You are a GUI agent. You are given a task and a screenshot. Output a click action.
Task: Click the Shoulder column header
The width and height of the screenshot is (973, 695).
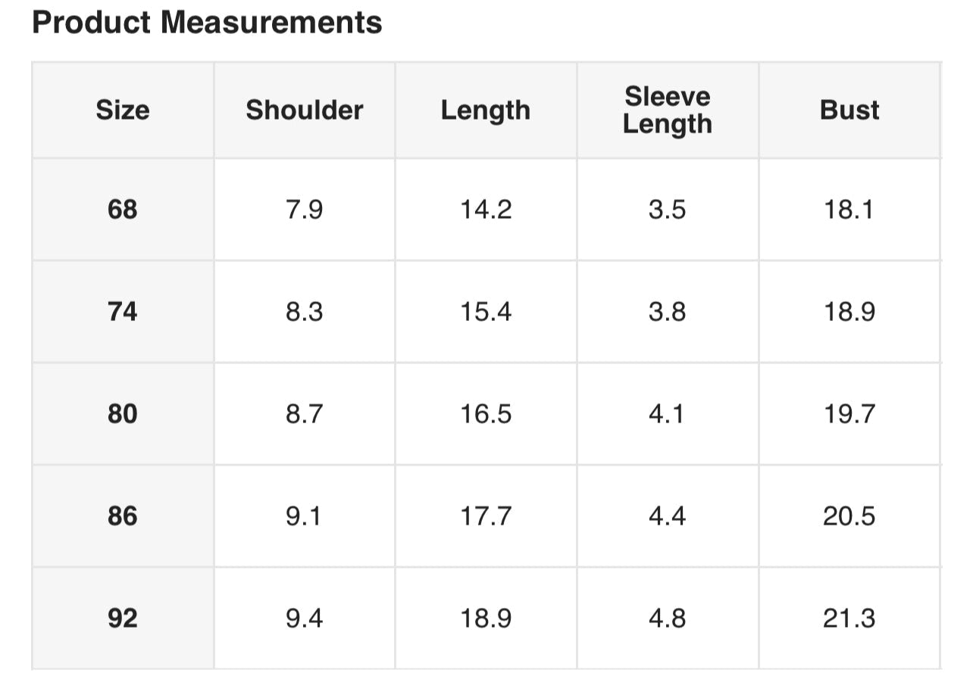coord(305,111)
